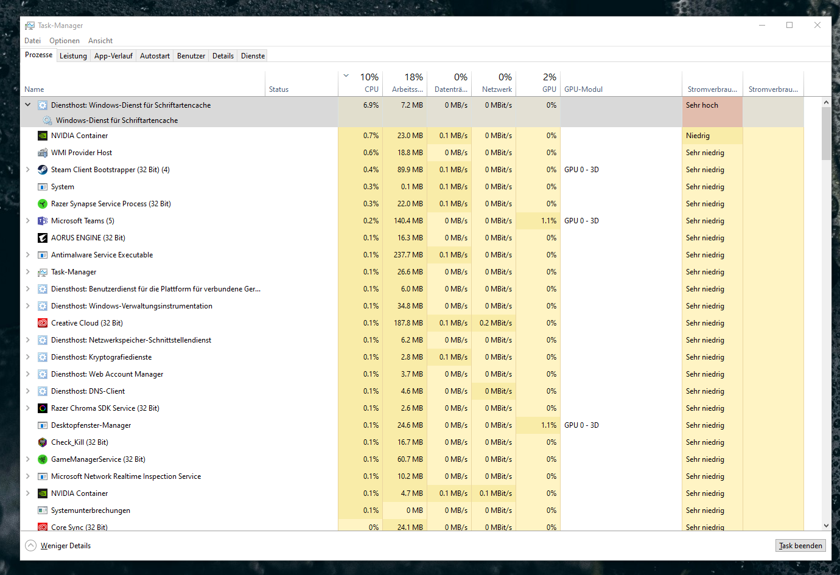Click the Task-Manager process row icon
The width and height of the screenshot is (840, 575).
point(43,272)
